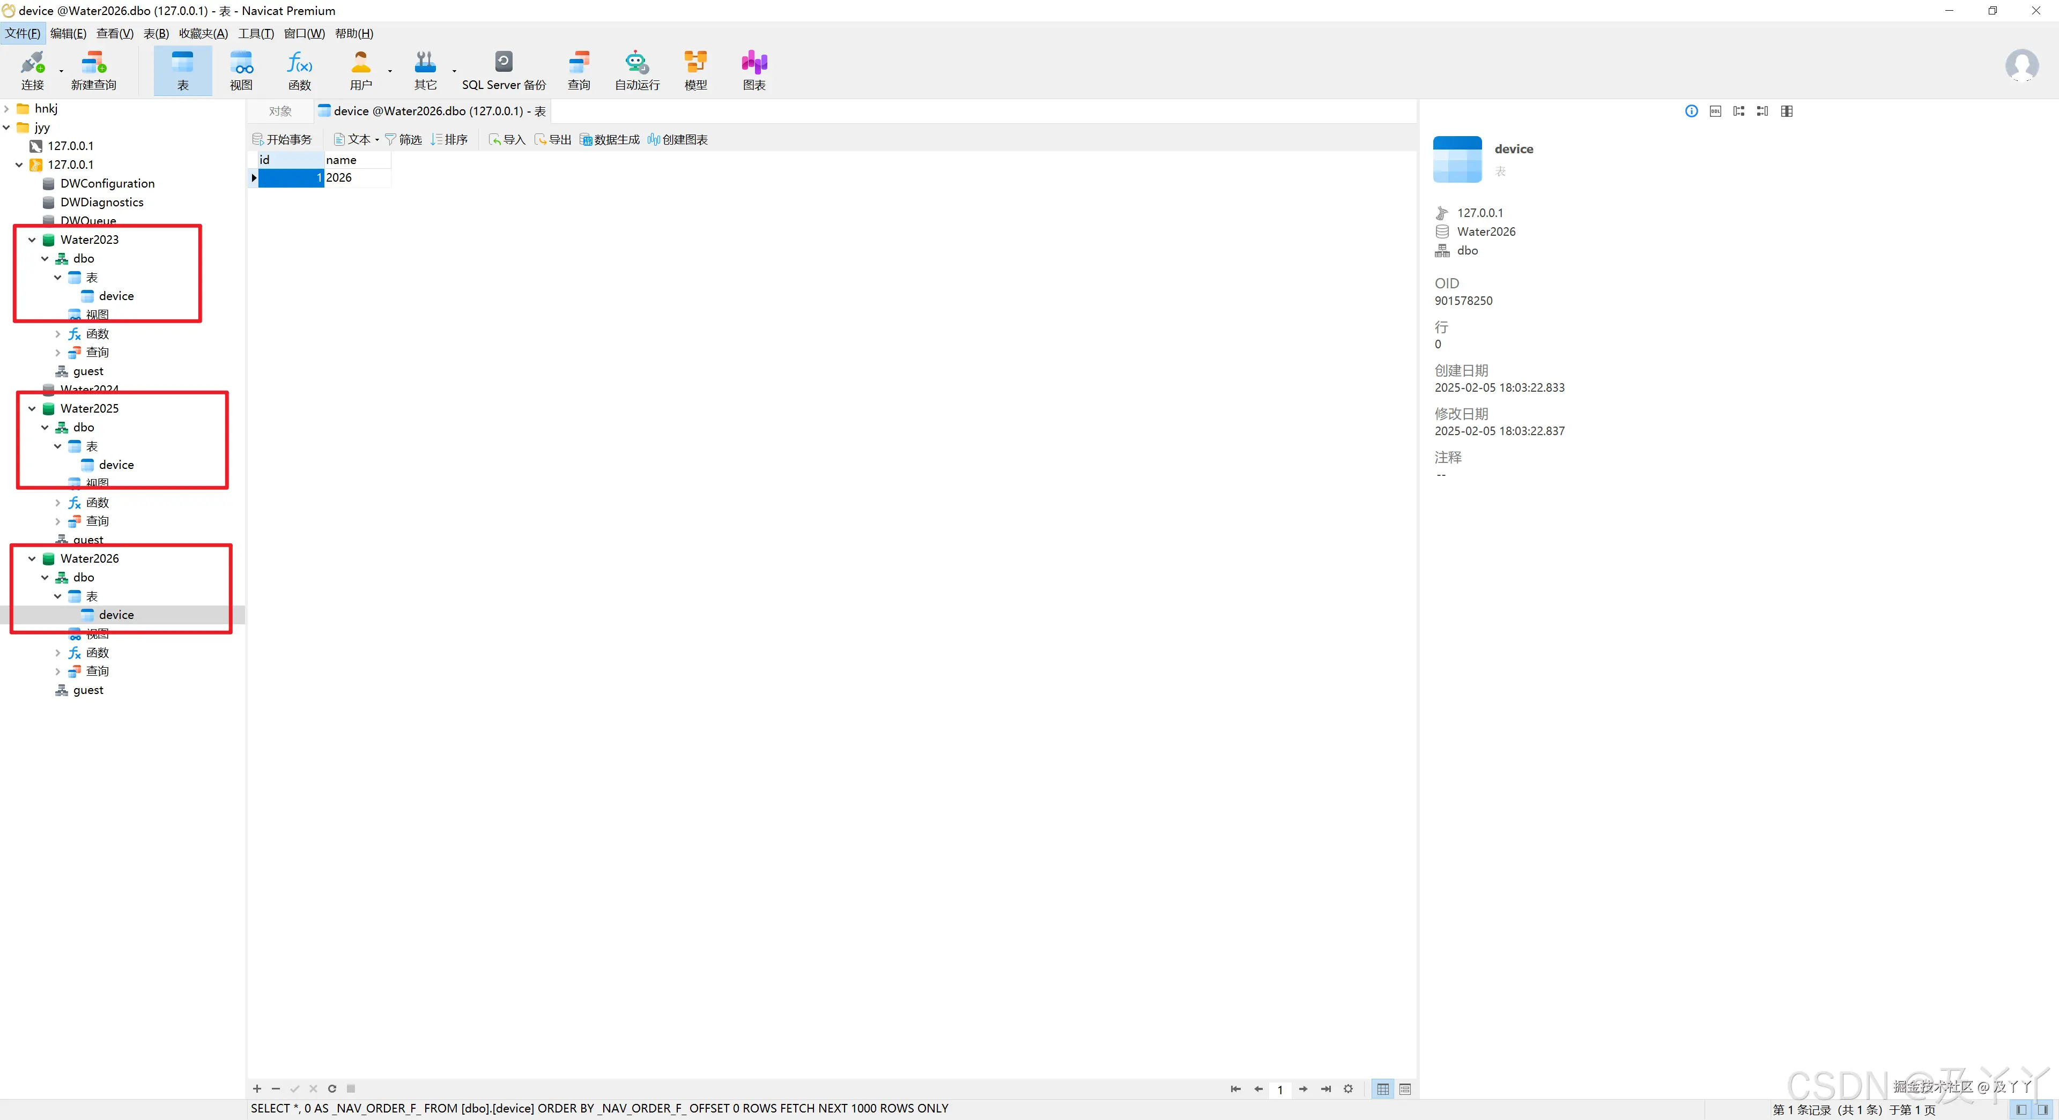Open the Favorites menu
2059x1120 pixels.
pyautogui.click(x=203, y=34)
